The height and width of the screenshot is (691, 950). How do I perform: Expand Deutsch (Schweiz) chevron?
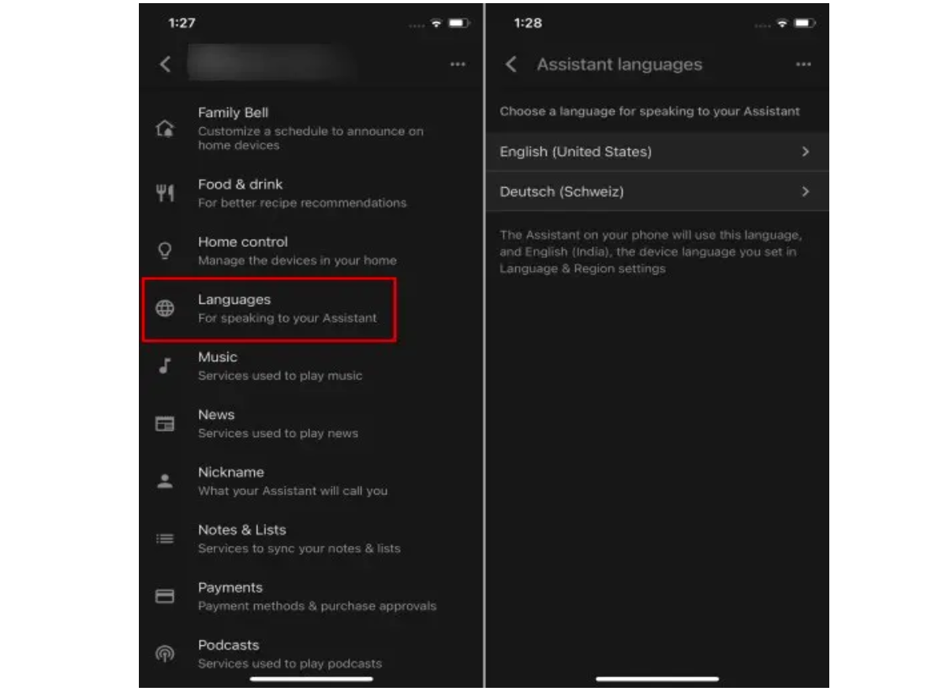(x=806, y=192)
